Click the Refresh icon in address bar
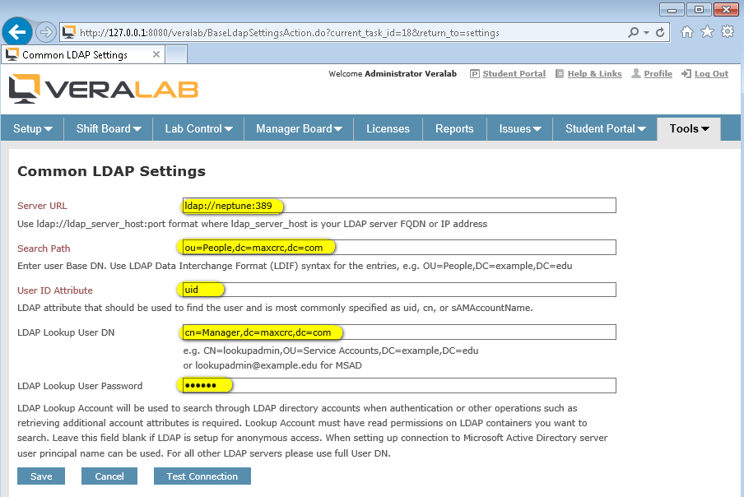The height and width of the screenshot is (497, 744). pyautogui.click(x=660, y=33)
